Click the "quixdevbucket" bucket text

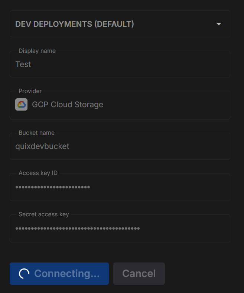tap(42, 146)
